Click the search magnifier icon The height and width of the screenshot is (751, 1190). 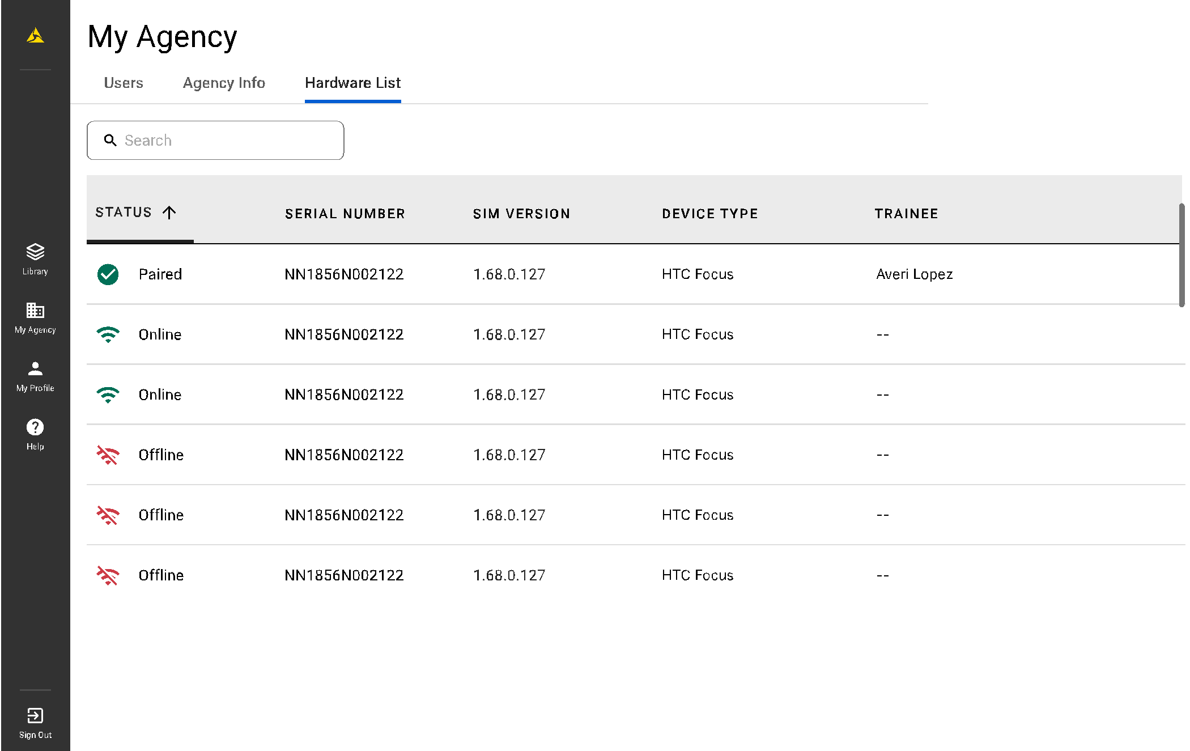tap(110, 140)
